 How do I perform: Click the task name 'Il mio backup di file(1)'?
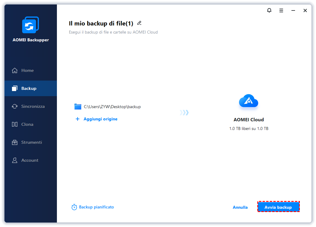(x=101, y=23)
